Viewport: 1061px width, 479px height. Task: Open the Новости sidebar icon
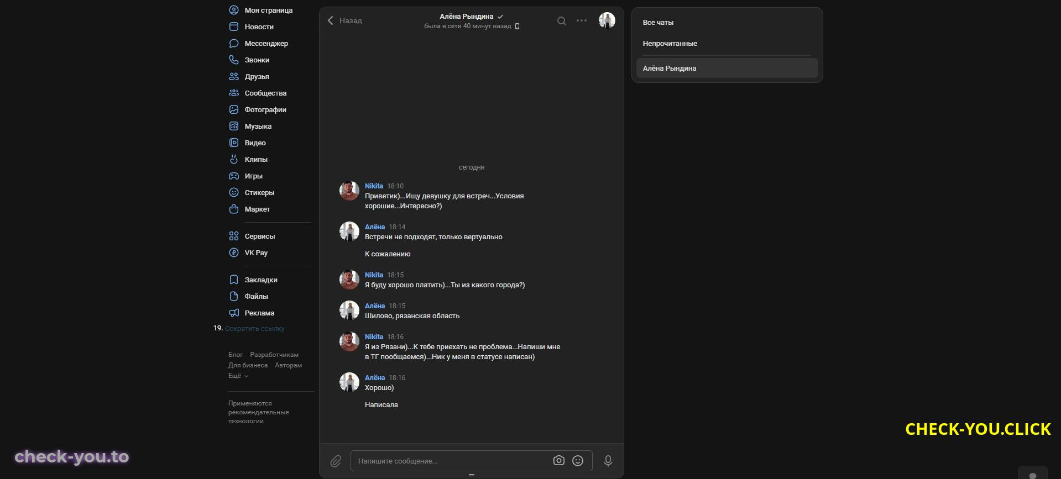point(234,27)
